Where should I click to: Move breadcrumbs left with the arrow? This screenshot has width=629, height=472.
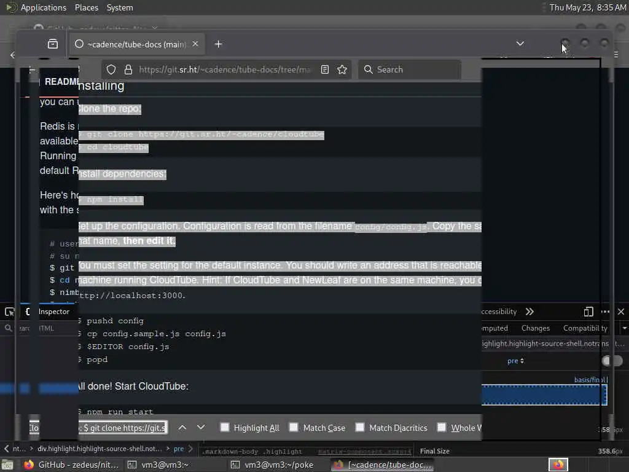[6, 448]
